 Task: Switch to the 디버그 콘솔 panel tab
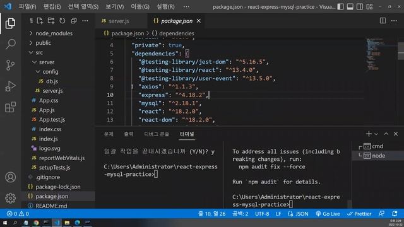click(157, 134)
